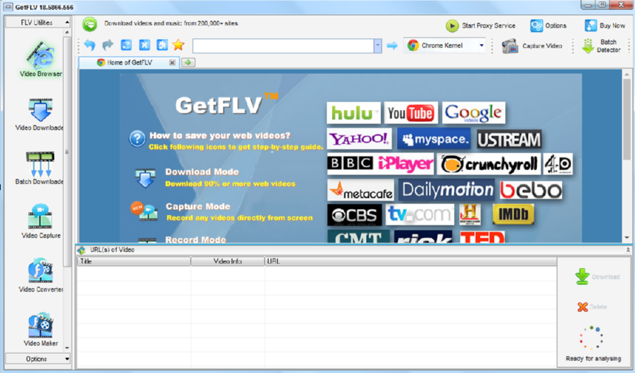This screenshot has height=373, width=635.
Task: Sort by the Title column header
Action: tap(134, 262)
